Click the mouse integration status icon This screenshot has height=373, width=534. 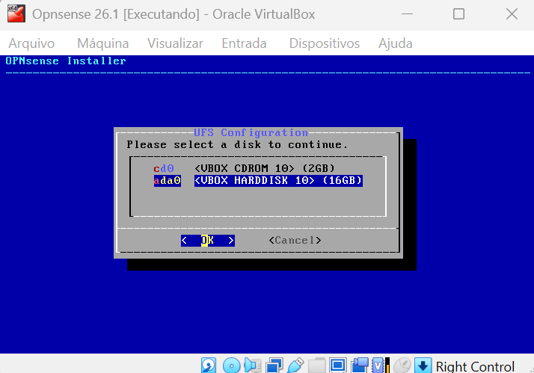[x=402, y=366]
